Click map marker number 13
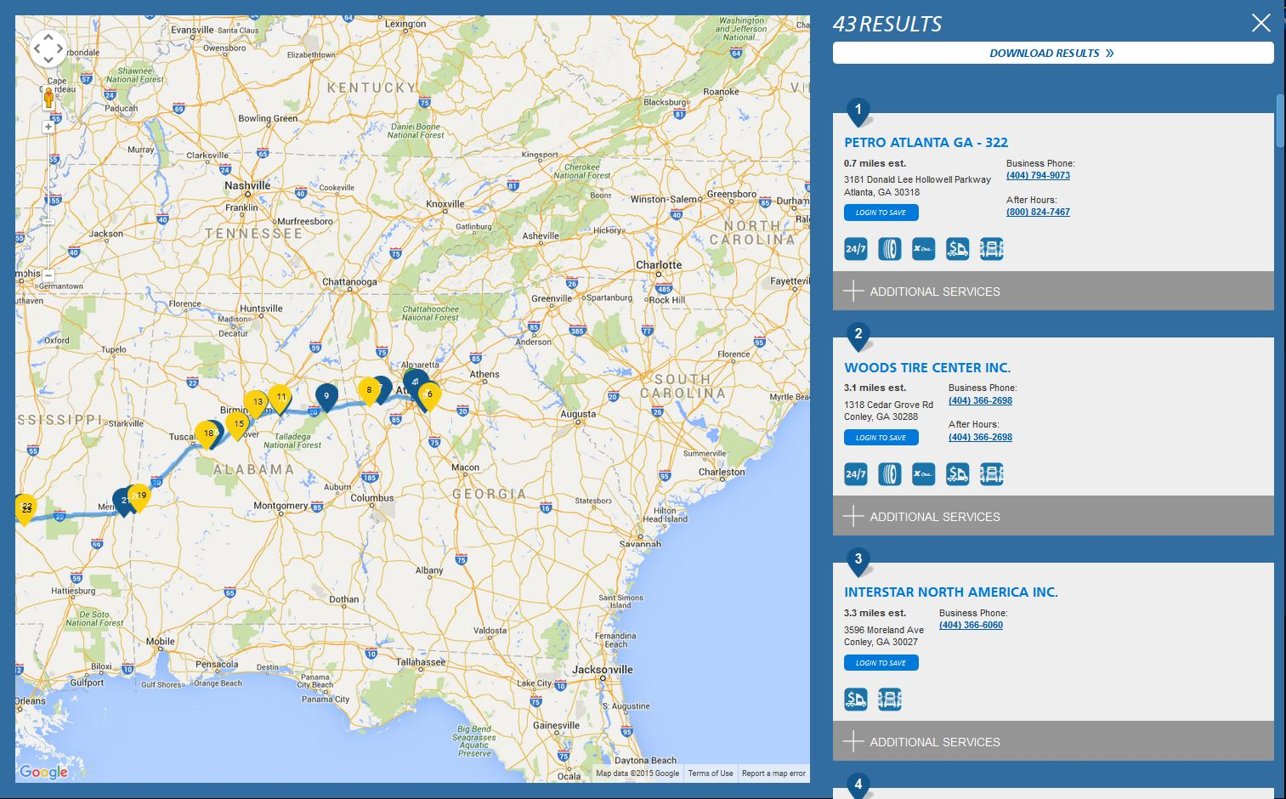The width and height of the screenshot is (1286, 799). 257,401
